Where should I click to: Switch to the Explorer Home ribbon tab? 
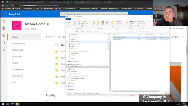(74, 19)
